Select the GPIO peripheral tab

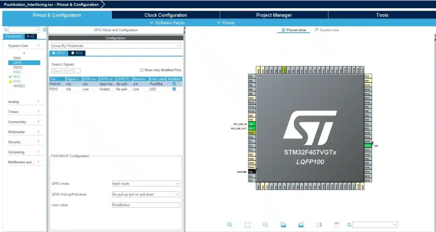(58, 53)
